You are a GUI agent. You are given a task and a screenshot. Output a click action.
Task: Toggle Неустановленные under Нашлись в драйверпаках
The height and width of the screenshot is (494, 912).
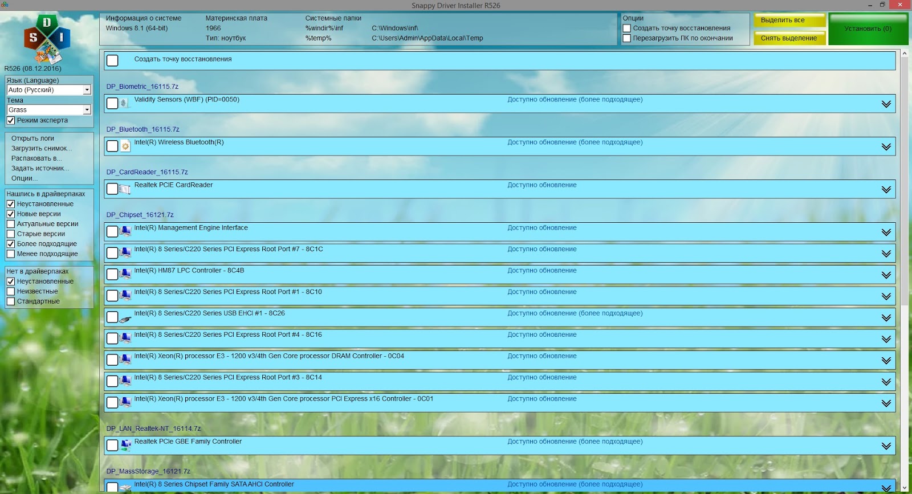tap(11, 204)
